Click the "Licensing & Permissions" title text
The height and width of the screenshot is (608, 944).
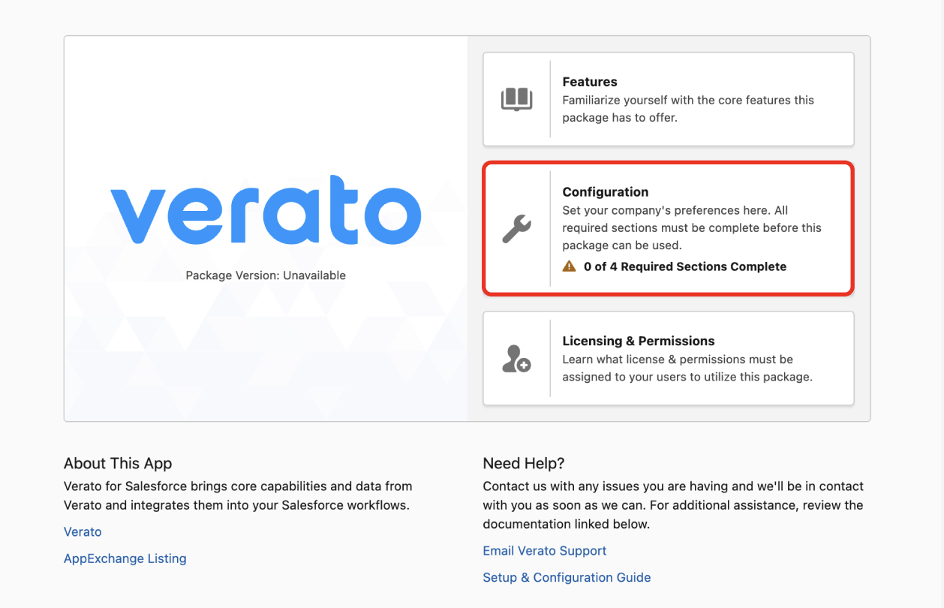tap(639, 341)
